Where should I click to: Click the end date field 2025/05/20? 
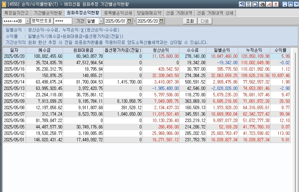[148, 21]
